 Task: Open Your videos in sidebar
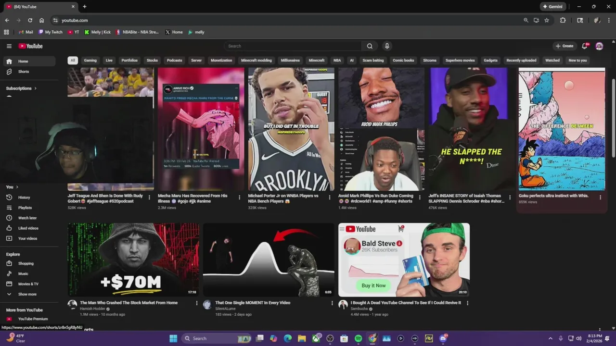[29, 238]
